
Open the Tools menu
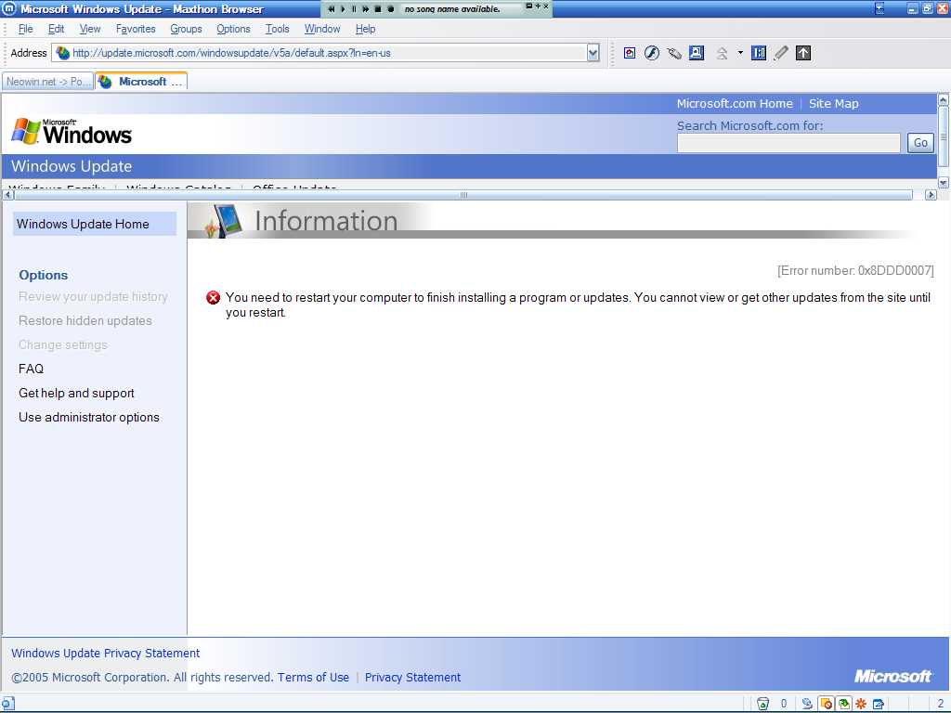point(277,29)
